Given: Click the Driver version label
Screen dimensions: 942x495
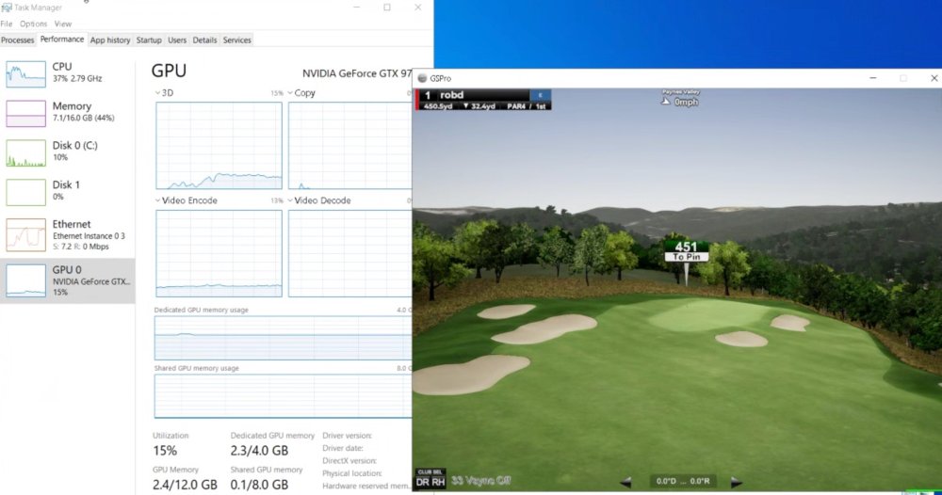Looking at the screenshot, I should (x=347, y=436).
